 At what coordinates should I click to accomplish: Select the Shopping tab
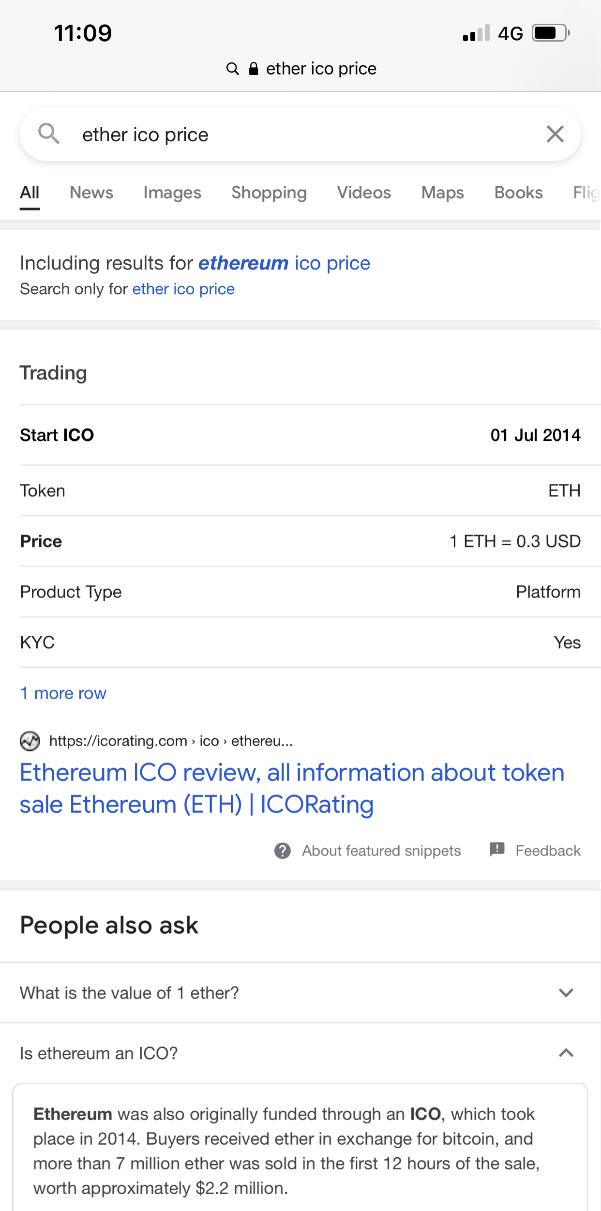[x=269, y=193]
